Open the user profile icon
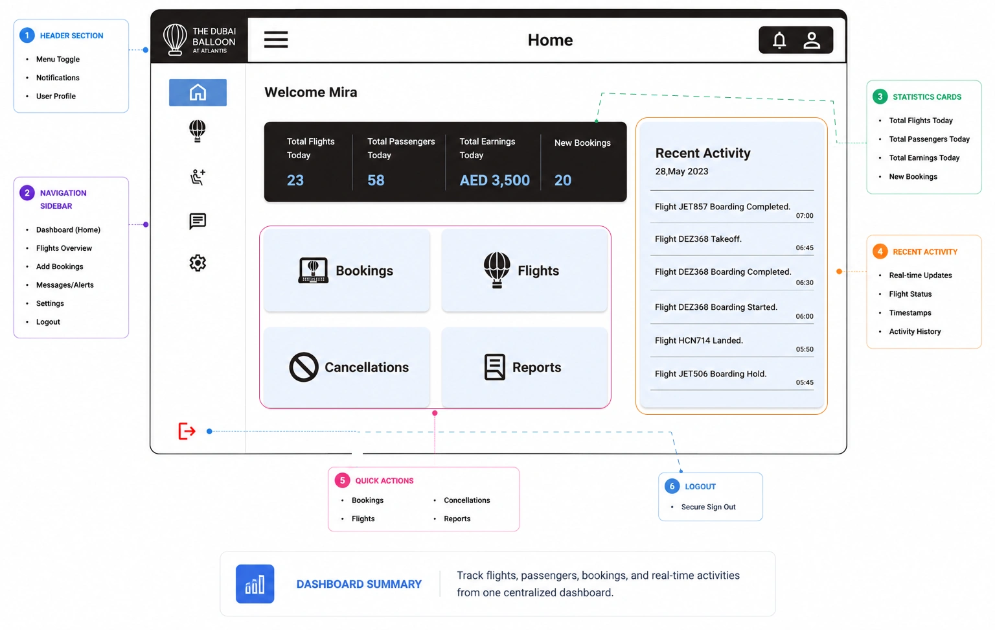 (x=812, y=40)
